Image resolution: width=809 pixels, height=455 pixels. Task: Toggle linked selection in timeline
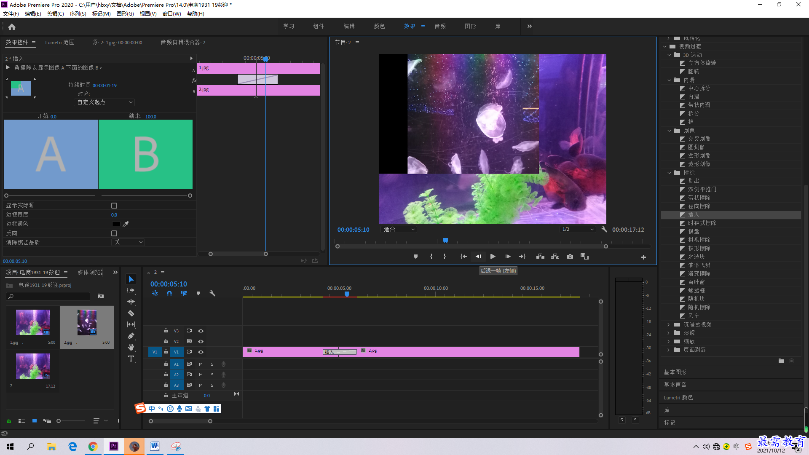184,293
